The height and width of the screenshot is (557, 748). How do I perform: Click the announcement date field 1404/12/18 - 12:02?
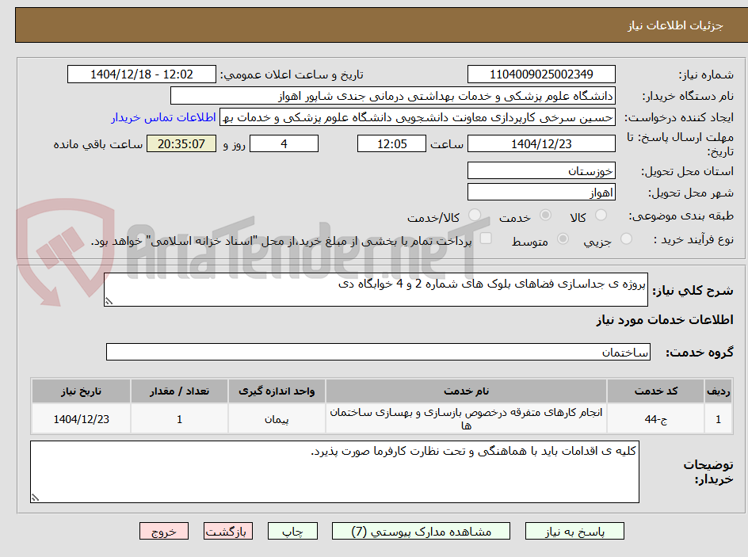pos(142,74)
